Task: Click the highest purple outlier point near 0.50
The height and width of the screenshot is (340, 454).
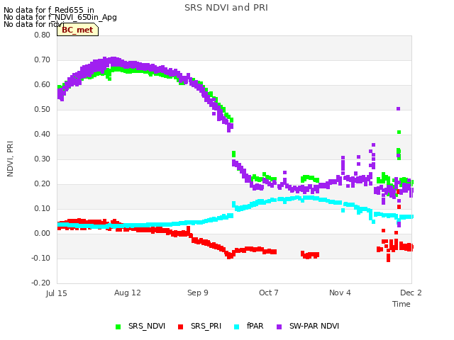Action: [x=399, y=108]
